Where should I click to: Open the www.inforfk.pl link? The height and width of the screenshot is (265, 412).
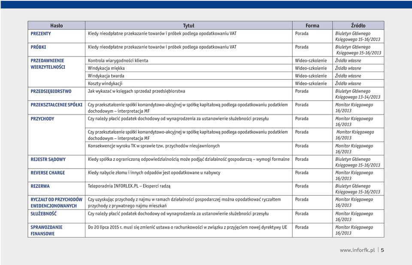tap(357, 250)
